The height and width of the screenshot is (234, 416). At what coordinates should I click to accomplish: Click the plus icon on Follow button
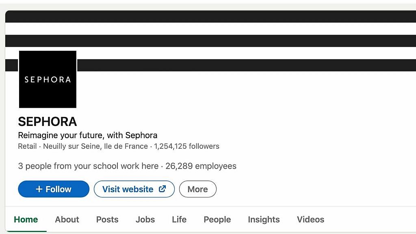tap(39, 189)
